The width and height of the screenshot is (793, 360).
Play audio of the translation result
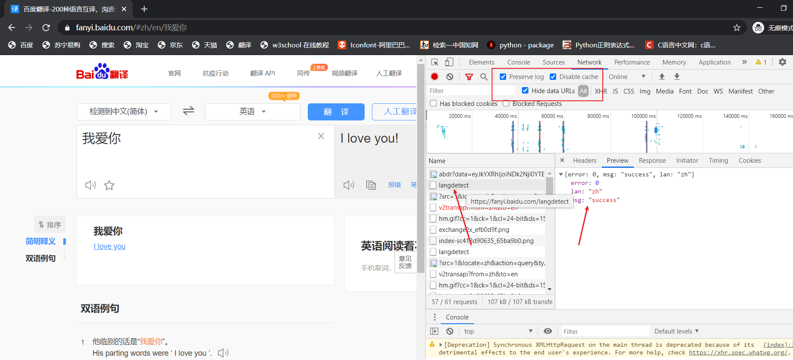click(x=349, y=185)
